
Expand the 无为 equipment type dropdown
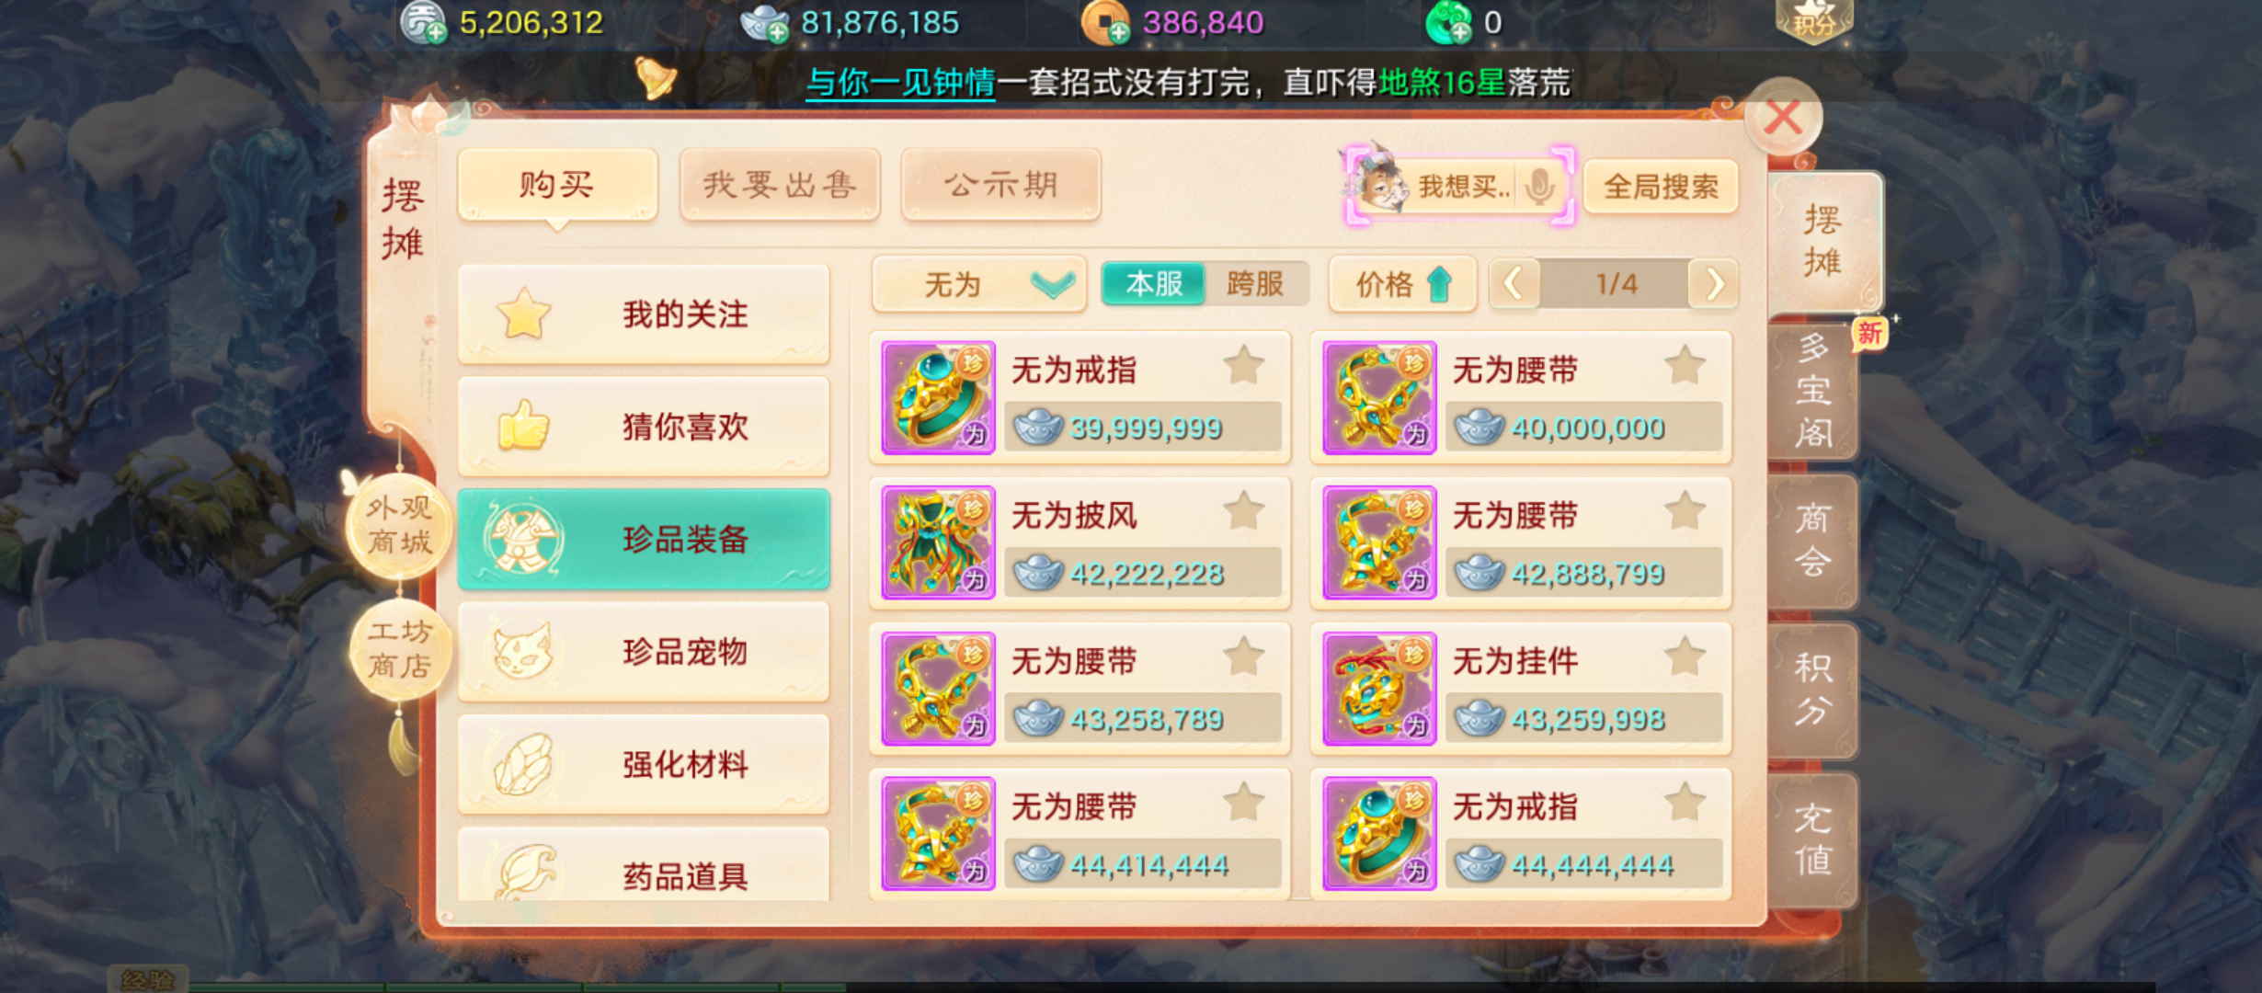click(x=979, y=284)
